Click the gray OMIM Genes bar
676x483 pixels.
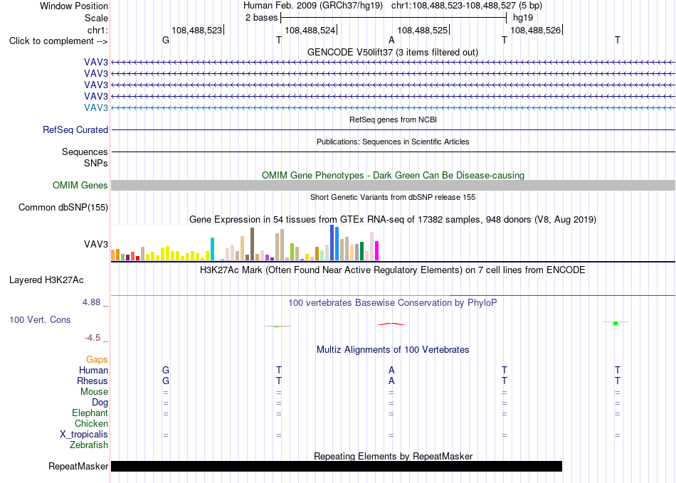coord(393,185)
